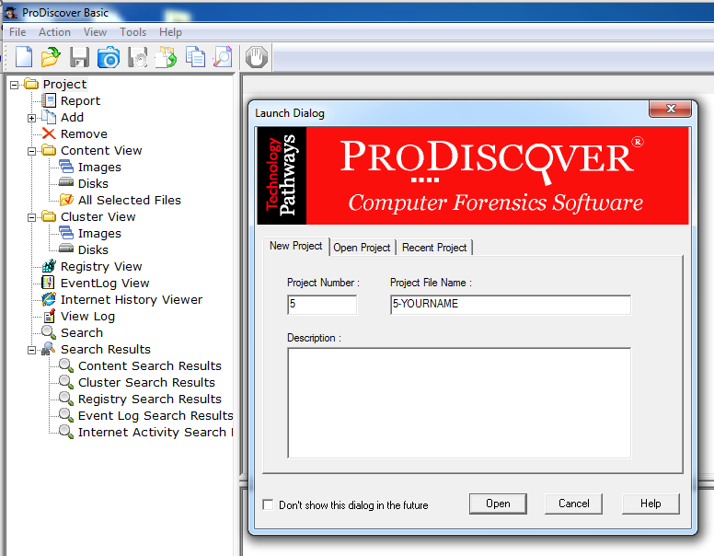The height and width of the screenshot is (556, 714).
Task: Click the View Log notepad icon
Action: click(x=49, y=316)
